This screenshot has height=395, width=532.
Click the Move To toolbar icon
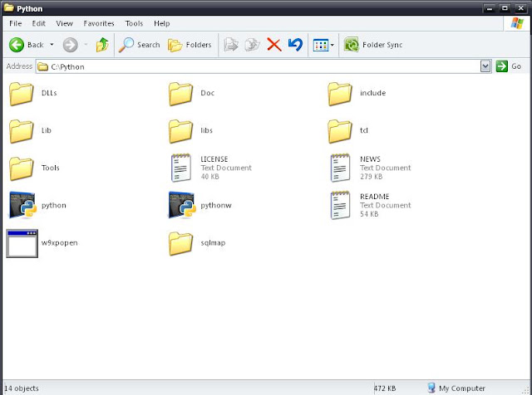[x=231, y=45]
